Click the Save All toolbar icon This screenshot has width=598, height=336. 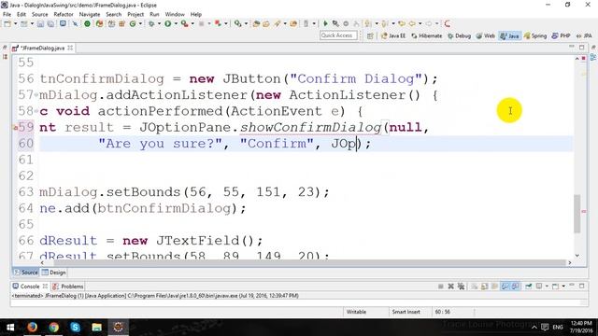pos(50,23)
